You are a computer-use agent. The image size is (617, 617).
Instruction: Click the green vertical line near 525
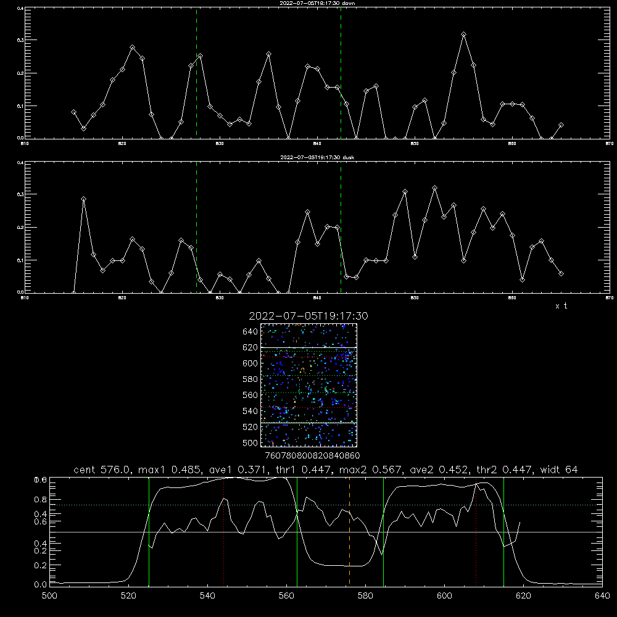tap(149, 531)
